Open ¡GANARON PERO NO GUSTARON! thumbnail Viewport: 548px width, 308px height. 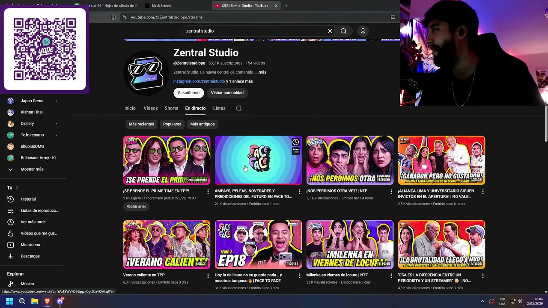(x=441, y=160)
